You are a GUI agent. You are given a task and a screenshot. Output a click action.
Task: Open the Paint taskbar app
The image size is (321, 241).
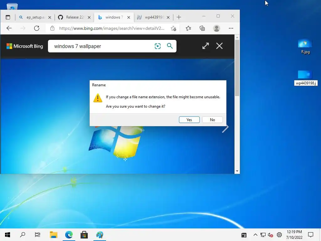(x=100, y=235)
